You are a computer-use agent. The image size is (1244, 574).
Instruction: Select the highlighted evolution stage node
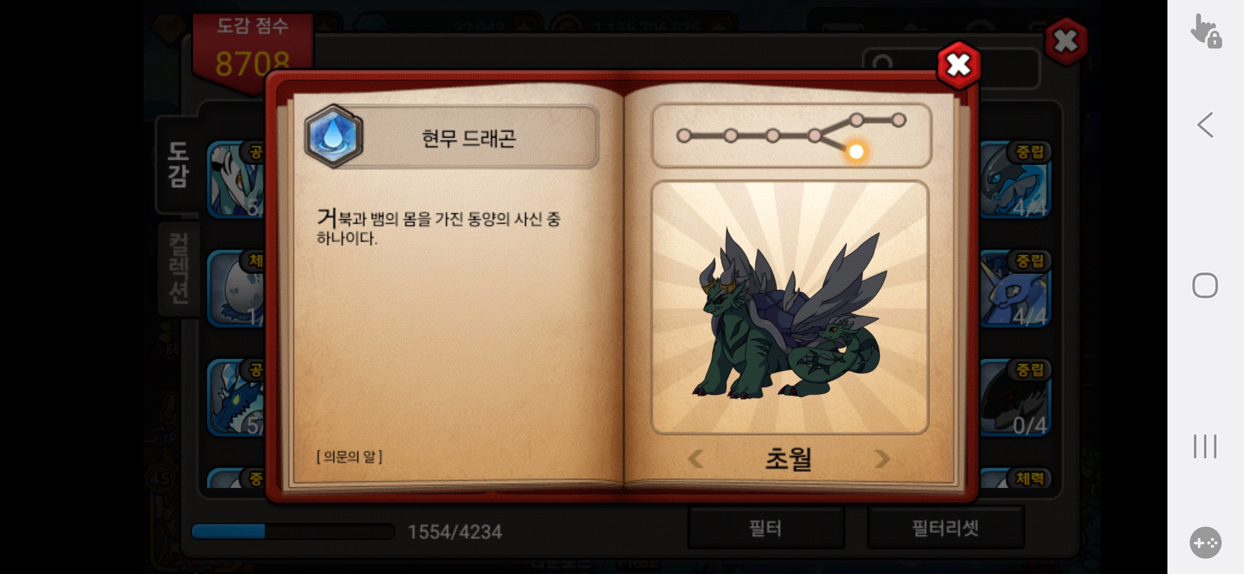856,152
